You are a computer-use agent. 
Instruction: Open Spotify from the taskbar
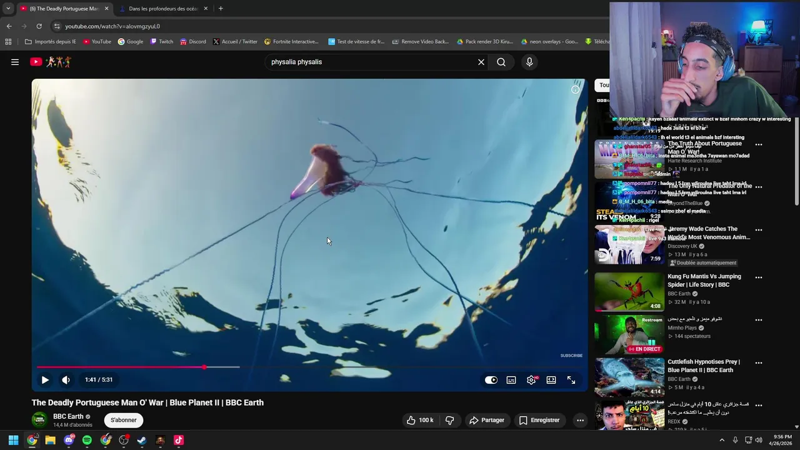[x=87, y=440]
